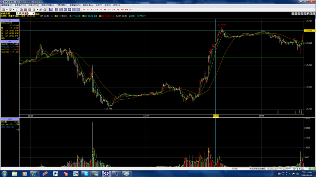
Task: Click the VOL_MA1(5) volume average row
Action: (x=10, y=124)
